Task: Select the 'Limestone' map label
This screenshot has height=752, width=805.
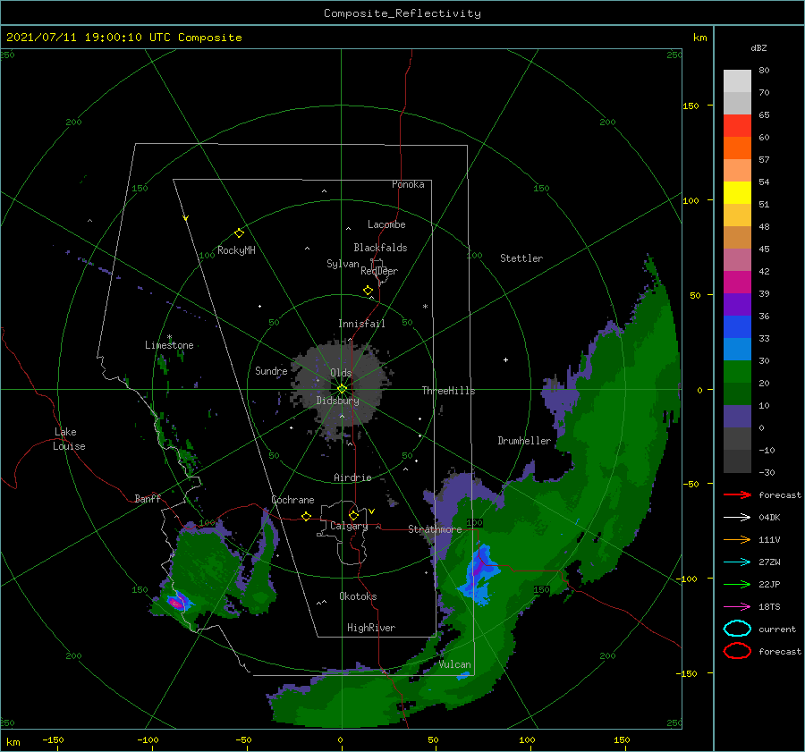Action: pos(169,345)
